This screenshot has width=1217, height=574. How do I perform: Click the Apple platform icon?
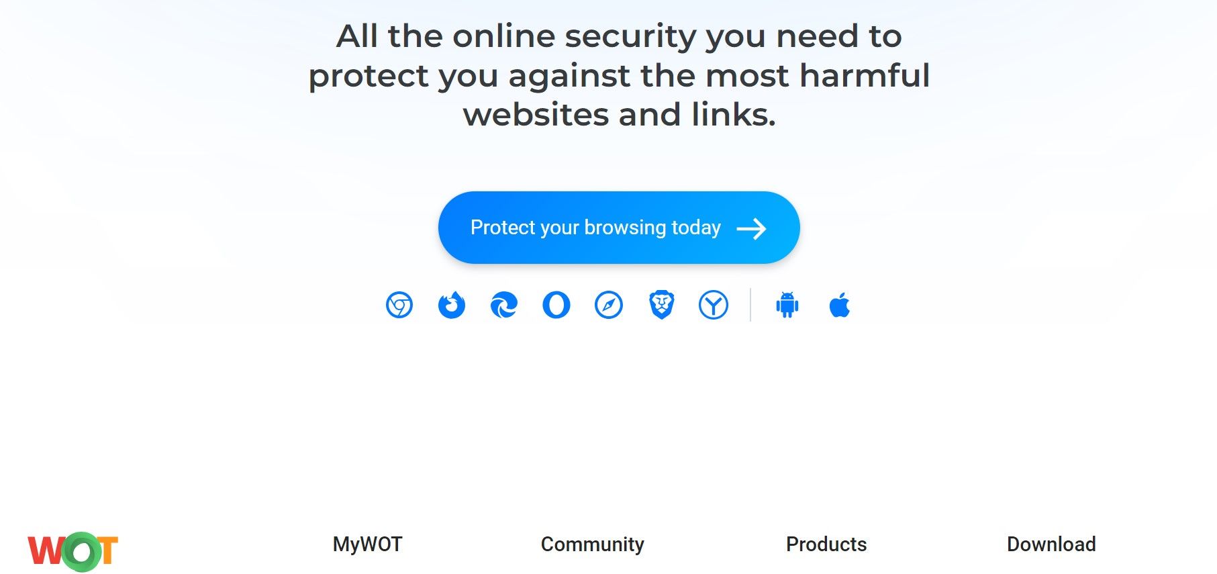click(x=839, y=305)
